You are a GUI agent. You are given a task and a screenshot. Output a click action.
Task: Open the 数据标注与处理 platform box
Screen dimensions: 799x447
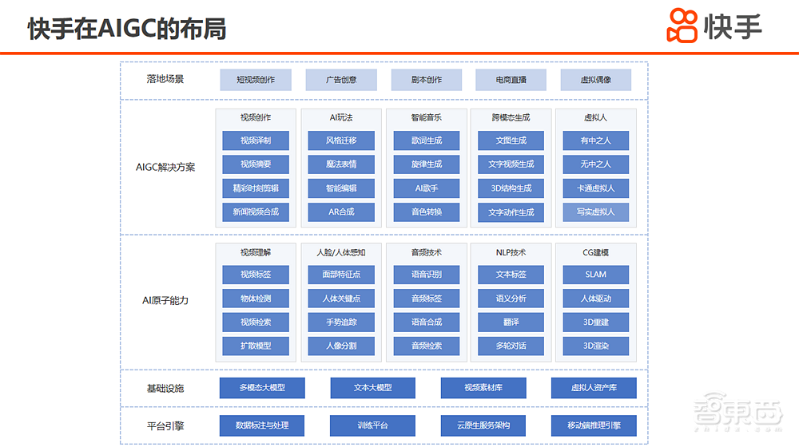pyautogui.click(x=262, y=425)
